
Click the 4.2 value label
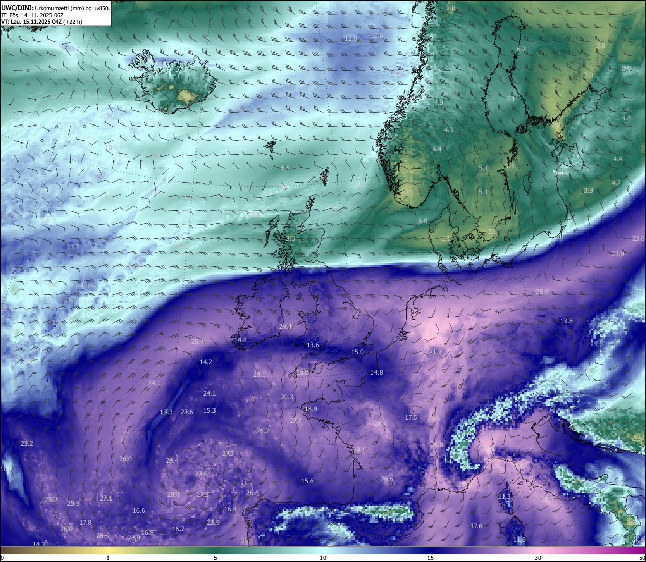pos(616,183)
